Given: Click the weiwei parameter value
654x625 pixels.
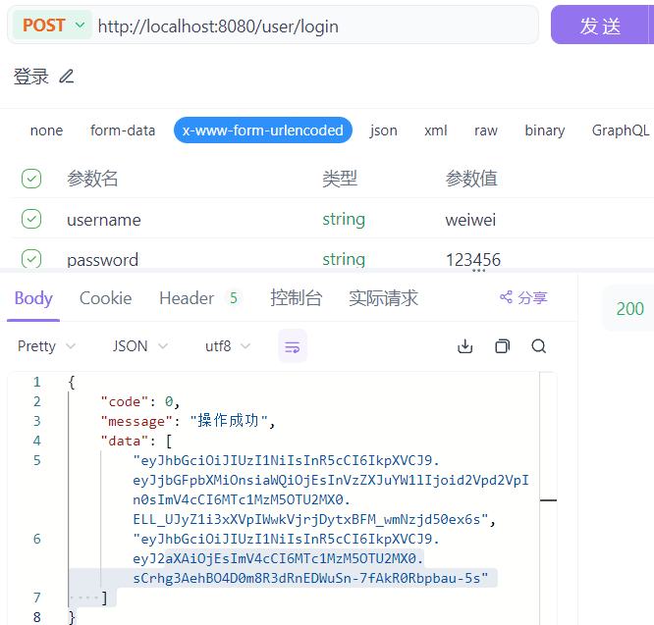Looking at the screenshot, I should (470, 220).
